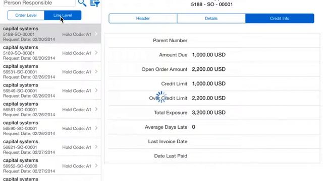Image resolution: width=323 pixels, height=181 pixels.
Task: Switch to Order Level view
Action: [x=26, y=16]
